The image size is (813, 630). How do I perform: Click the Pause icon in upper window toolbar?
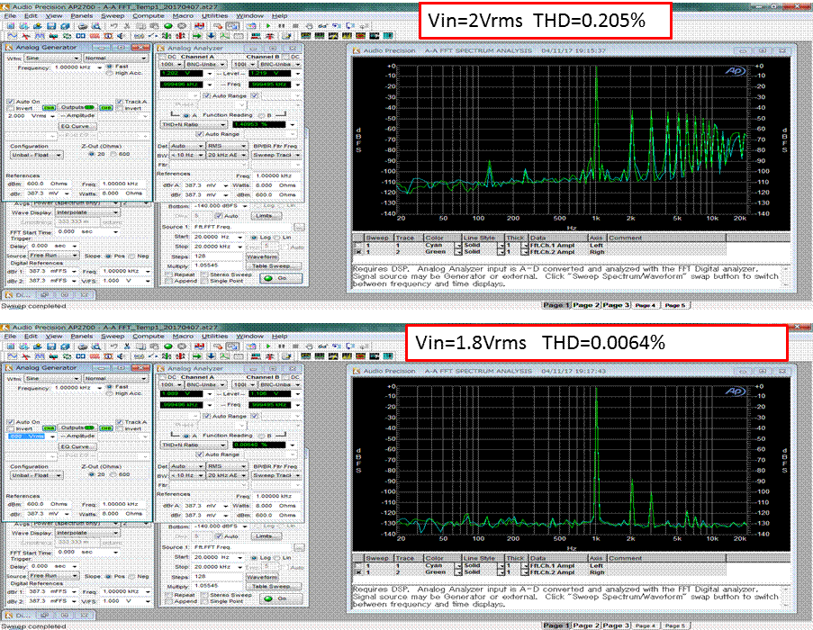tap(282, 26)
